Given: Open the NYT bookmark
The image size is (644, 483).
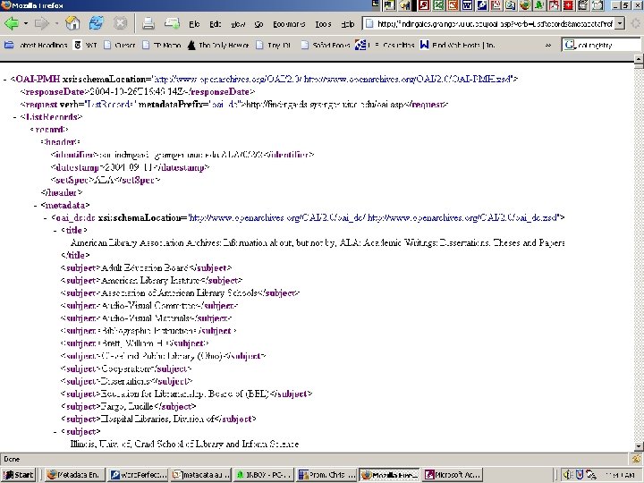Looking at the screenshot, I should click(x=86, y=46).
